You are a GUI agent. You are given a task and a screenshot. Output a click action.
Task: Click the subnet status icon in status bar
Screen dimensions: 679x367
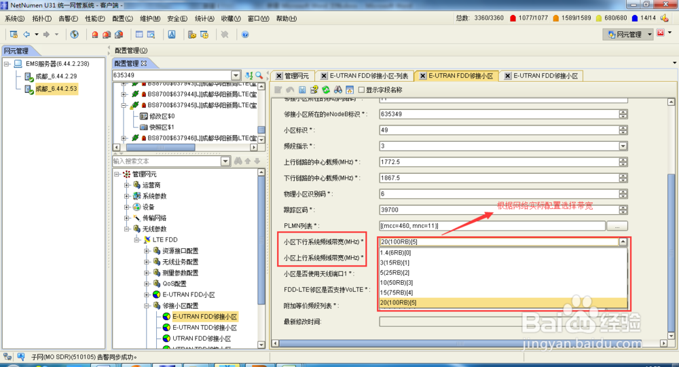[x=7, y=357]
